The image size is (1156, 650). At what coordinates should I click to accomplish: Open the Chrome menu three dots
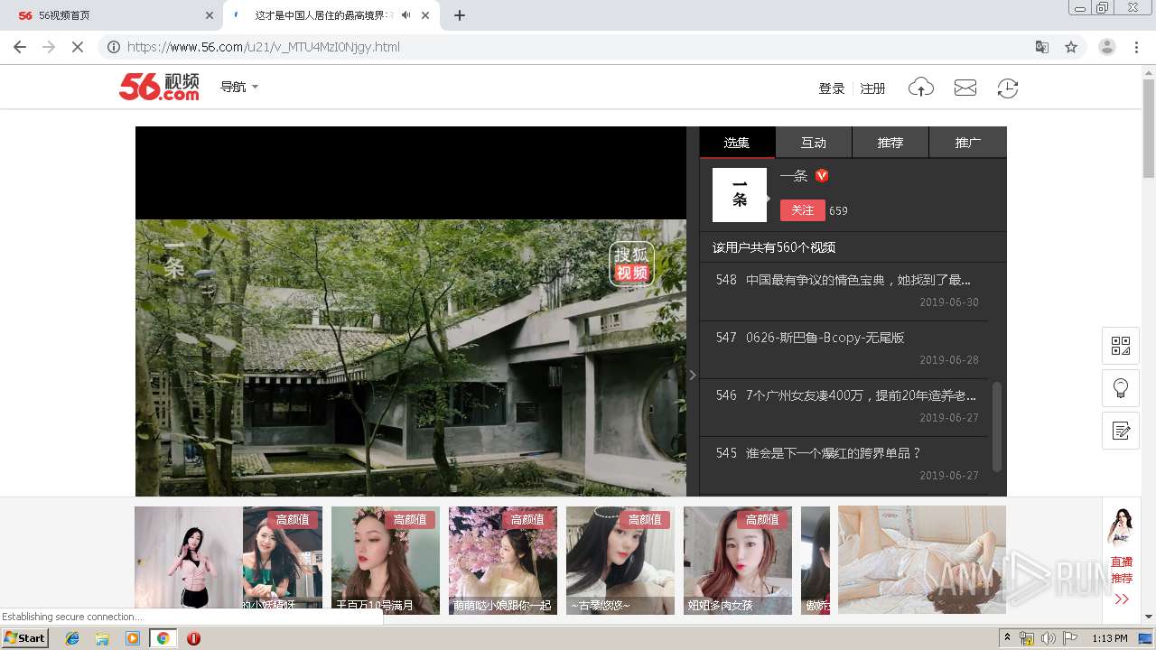pos(1137,47)
